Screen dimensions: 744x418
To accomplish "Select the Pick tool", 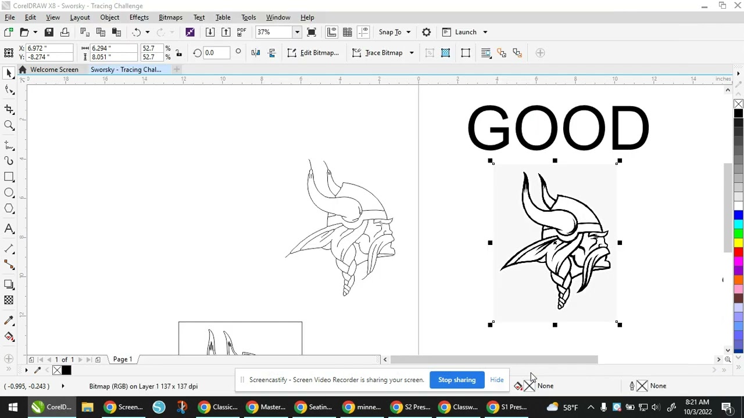I will (x=9, y=73).
